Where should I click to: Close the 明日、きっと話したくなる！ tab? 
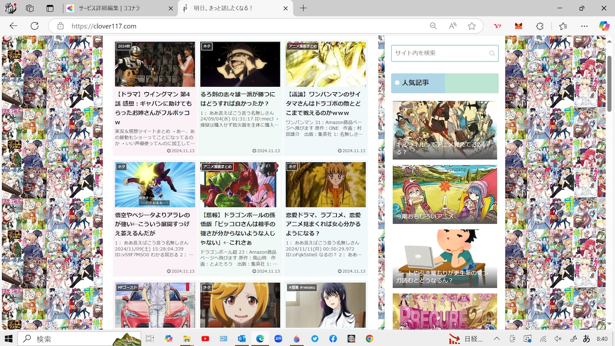286,9
